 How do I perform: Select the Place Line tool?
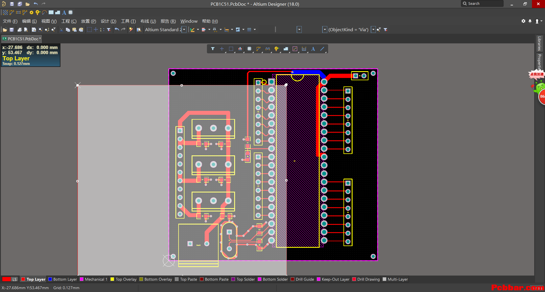pos(322,49)
